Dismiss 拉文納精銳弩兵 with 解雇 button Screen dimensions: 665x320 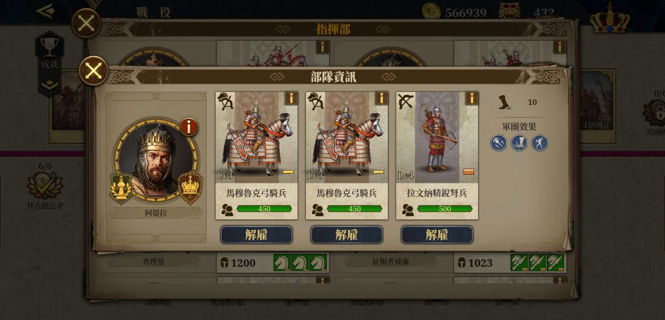click(x=437, y=235)
